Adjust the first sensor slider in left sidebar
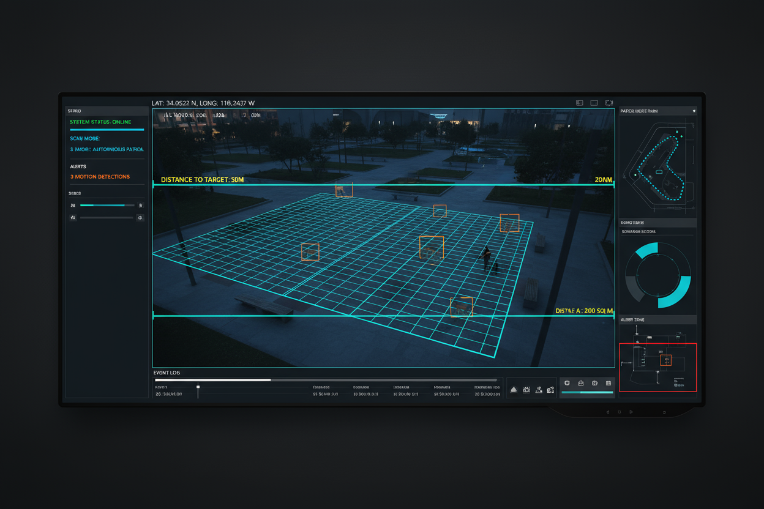Viewport: 764px width, 509px height. pos(107,205)
